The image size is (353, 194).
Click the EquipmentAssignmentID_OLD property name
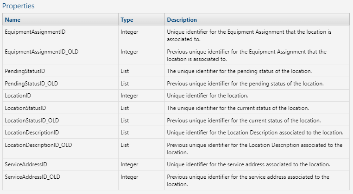click(x=42, y=52)
